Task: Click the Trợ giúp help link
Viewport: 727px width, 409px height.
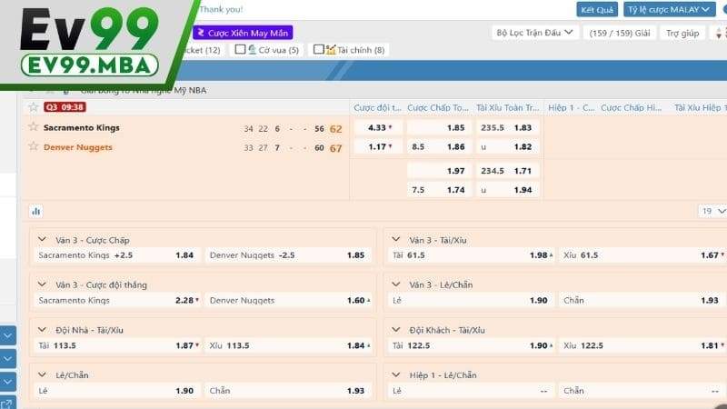Action: tap(682, 33)
